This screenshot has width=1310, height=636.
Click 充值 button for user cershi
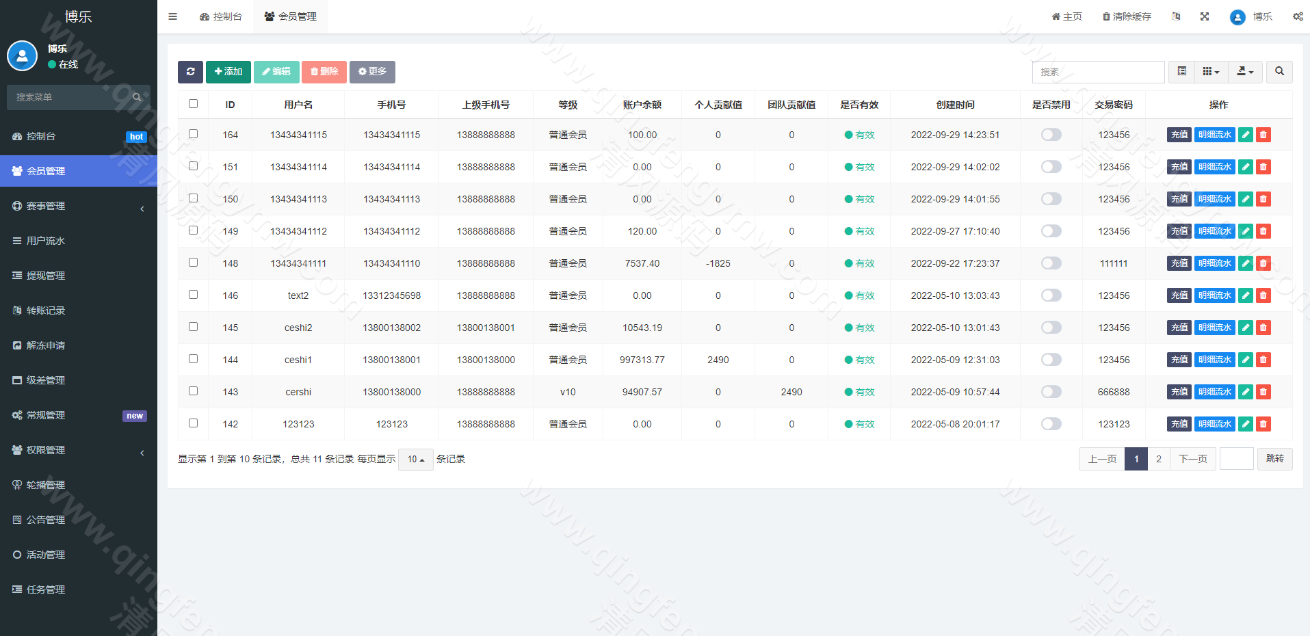[x=1179, y=392]
